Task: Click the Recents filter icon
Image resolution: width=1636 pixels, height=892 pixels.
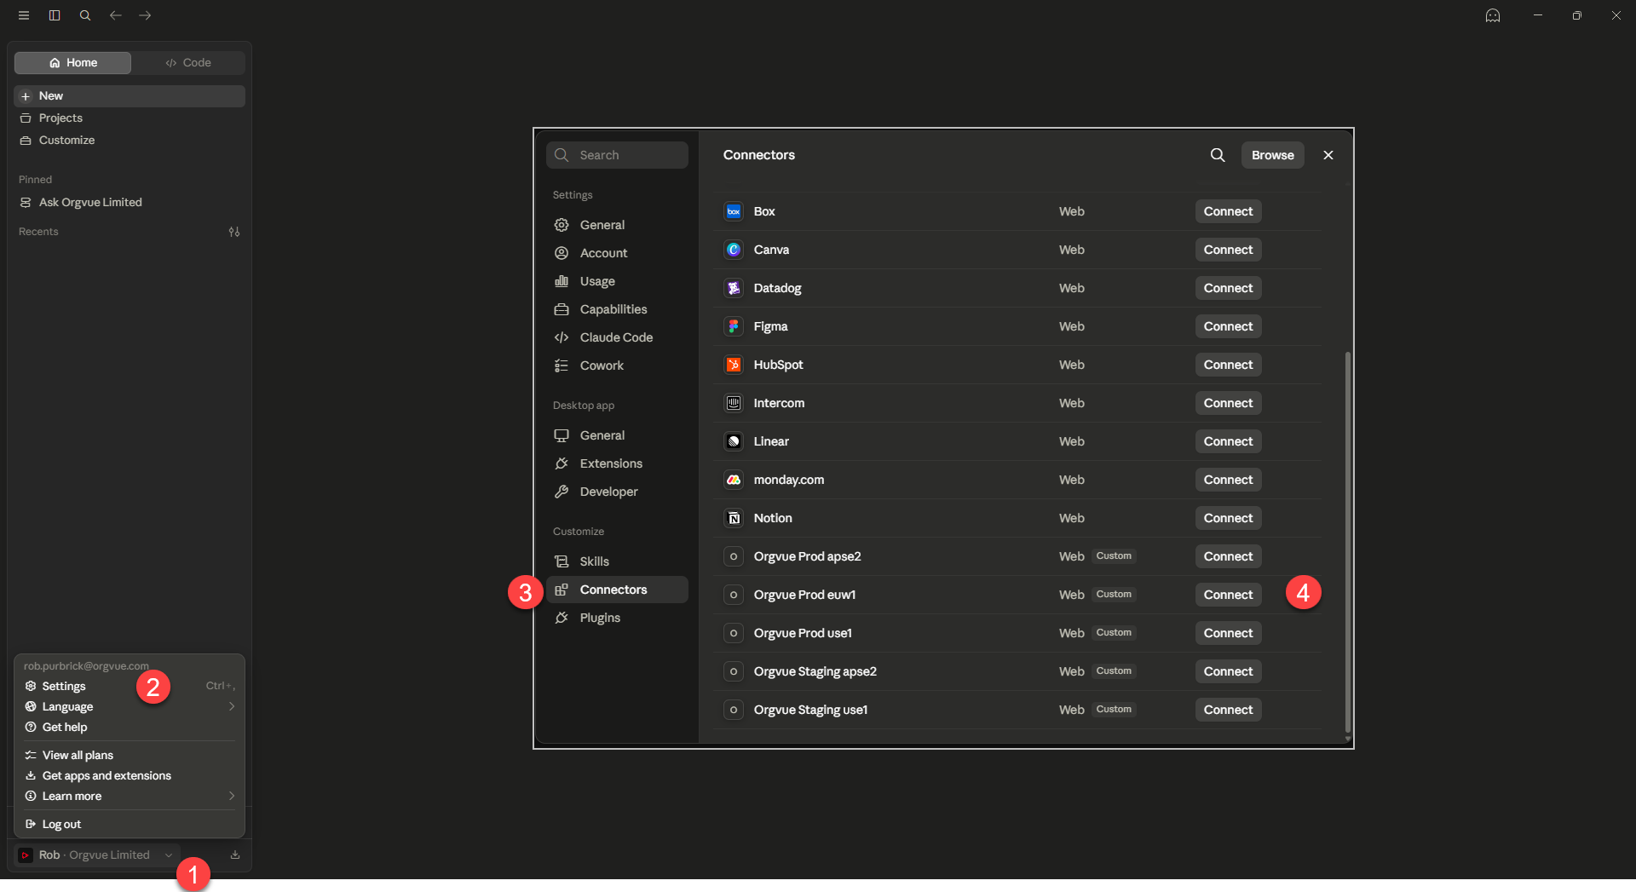Action: 234,232
